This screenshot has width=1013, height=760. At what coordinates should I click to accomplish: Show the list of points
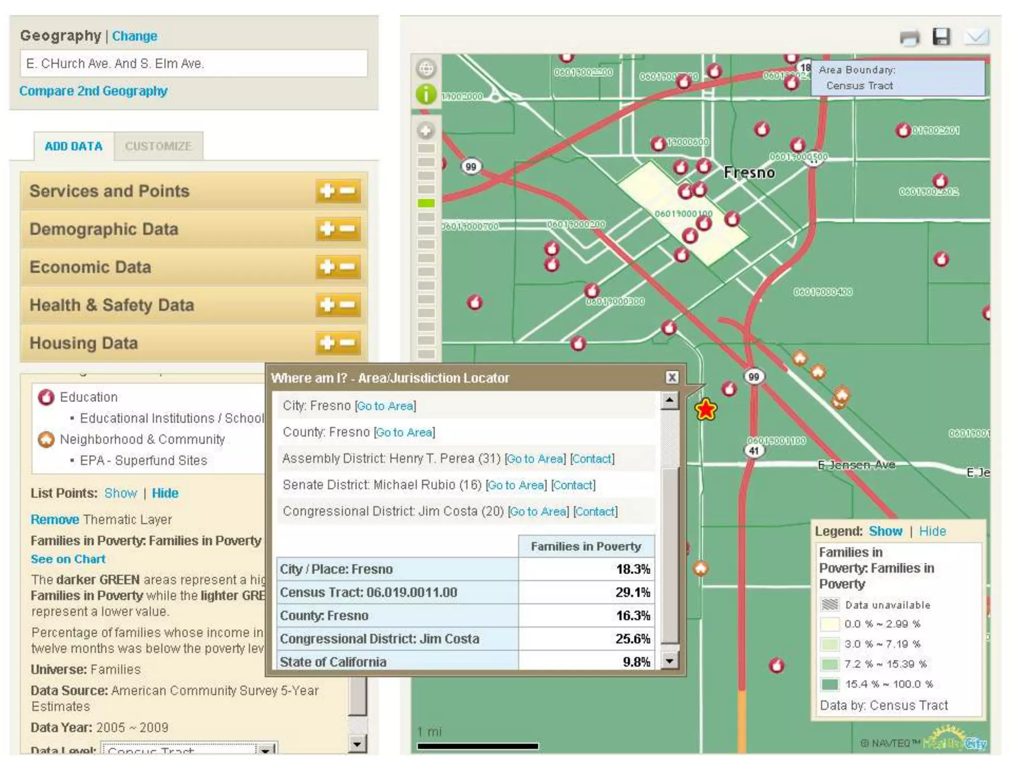click(x=120, y=493)
